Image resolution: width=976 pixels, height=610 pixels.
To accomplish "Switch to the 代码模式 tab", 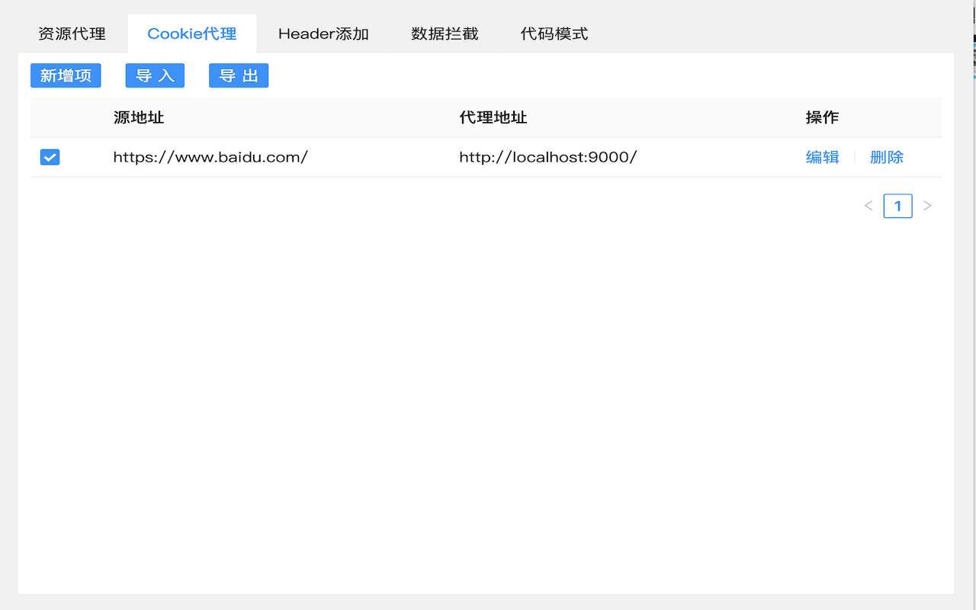I will 554,33.
